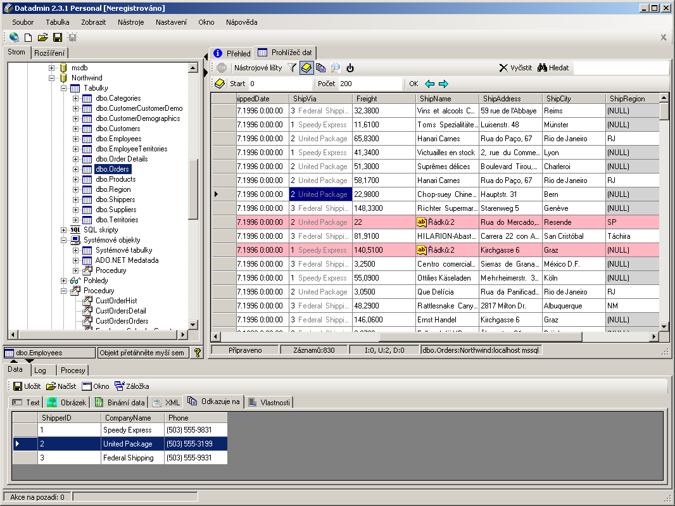Viewport: 675px width, 506px height.
Task: Switch to the Rozšíření tab
Action: [x=49, y=53]
